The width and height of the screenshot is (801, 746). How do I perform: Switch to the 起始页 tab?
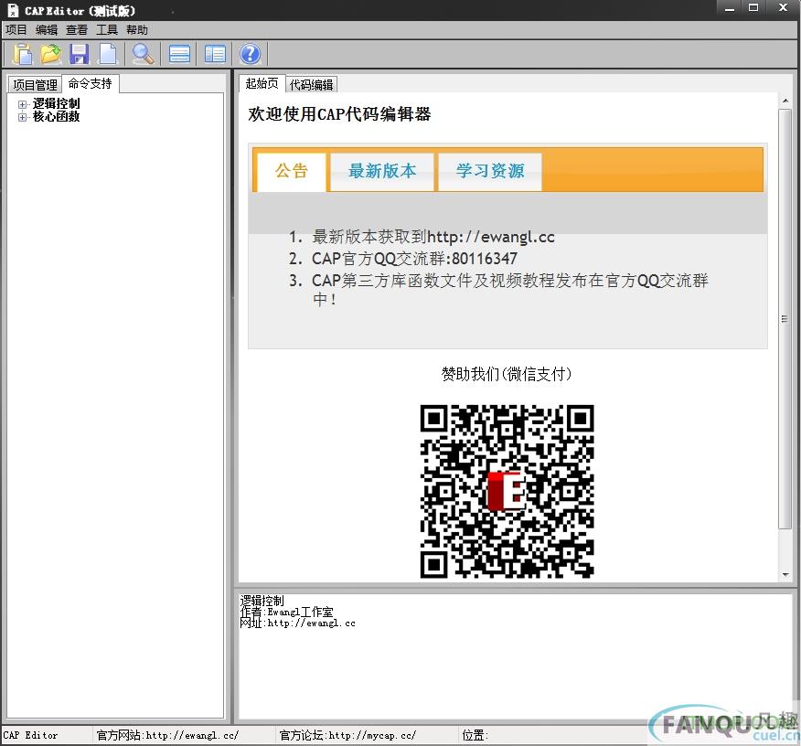(x=262, y=83)
